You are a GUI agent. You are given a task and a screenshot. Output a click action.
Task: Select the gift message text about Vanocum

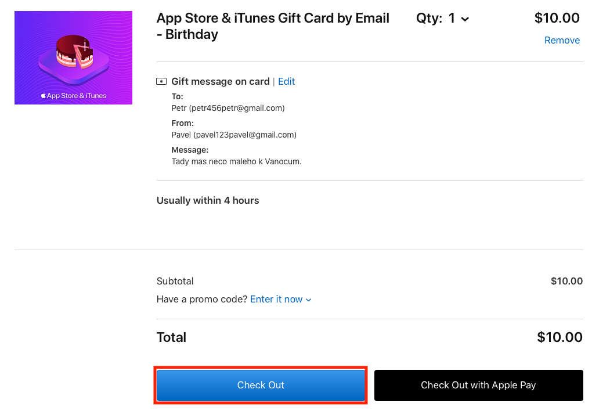(237, 161)
